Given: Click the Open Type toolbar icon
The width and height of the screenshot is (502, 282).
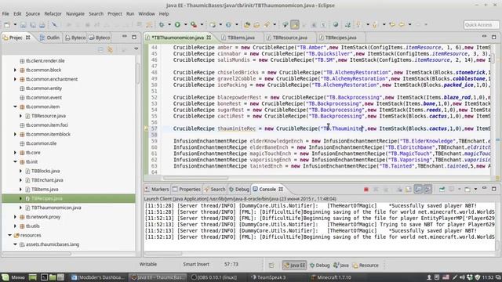Looking at the screenshot, I should point(247,24).
